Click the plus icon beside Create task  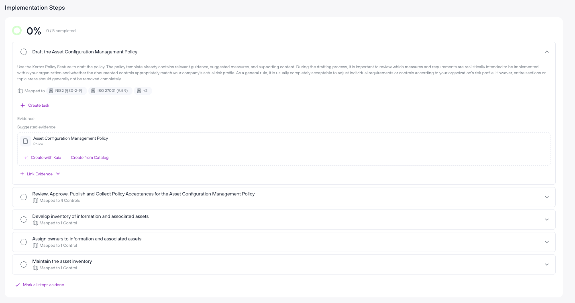[x=22, y=106]
